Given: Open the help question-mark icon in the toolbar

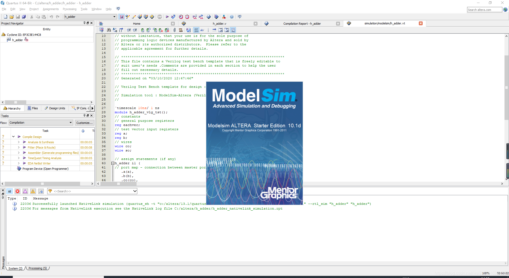Looking at the screenshot, I should (x=232, y=17).
